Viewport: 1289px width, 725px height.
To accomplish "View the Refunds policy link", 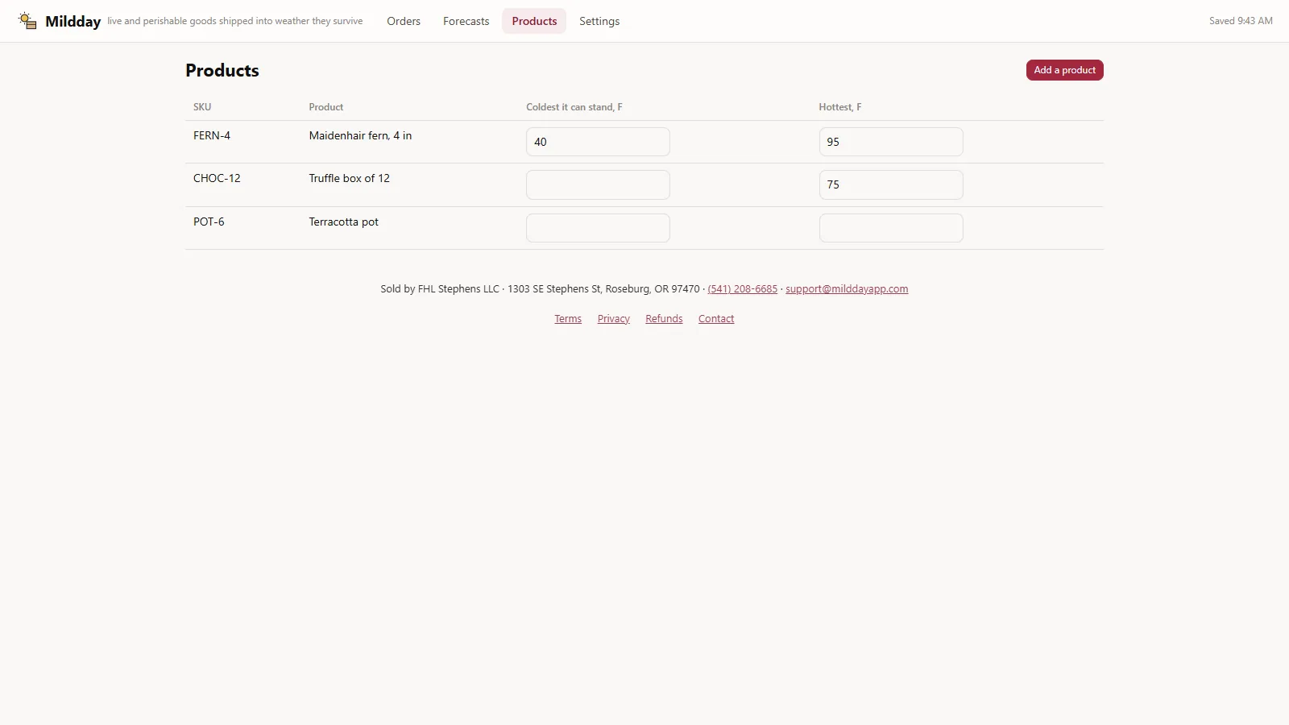I will pos(664,319).
